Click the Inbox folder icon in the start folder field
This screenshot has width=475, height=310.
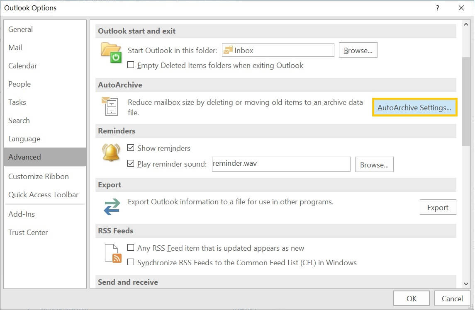(x=228, y=50)
